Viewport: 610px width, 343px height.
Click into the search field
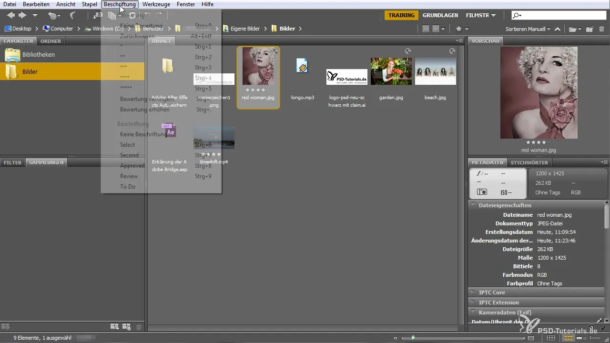coord(558,16)
